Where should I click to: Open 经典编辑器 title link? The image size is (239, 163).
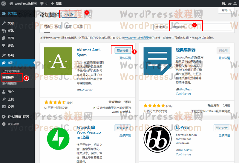coord(186,50)
